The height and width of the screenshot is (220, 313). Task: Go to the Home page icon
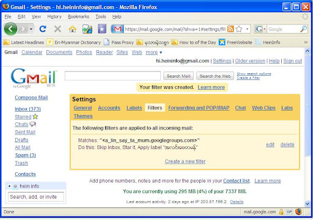tap(72, 29)
